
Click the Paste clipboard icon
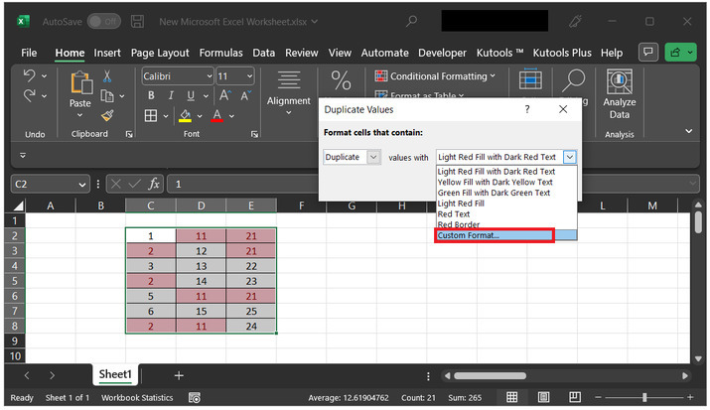click(81, 83)
